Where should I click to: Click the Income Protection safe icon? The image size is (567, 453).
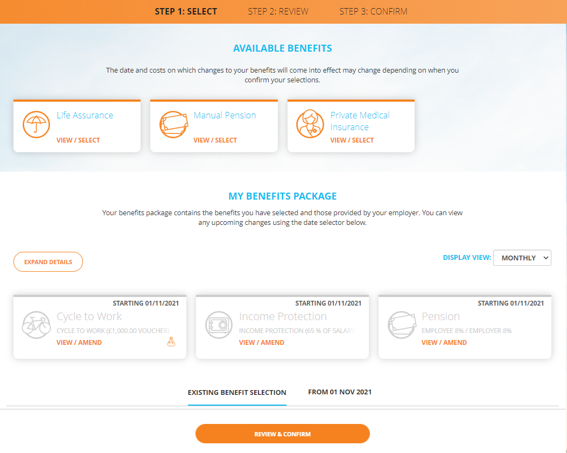219,325
